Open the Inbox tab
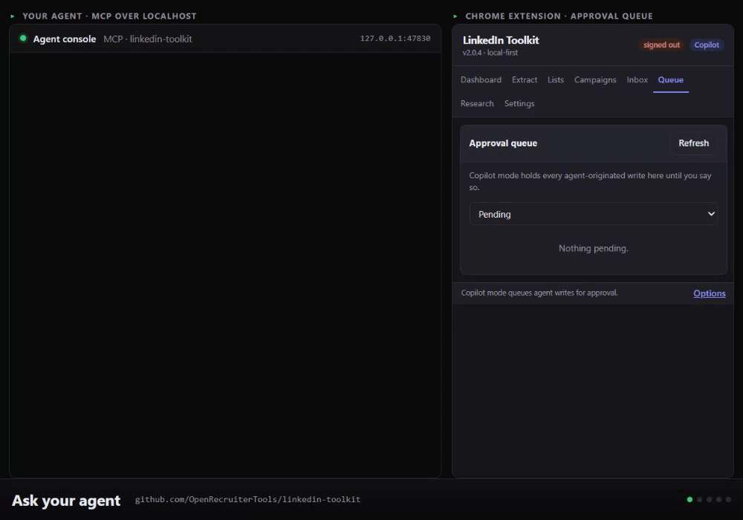 point(637,79)
